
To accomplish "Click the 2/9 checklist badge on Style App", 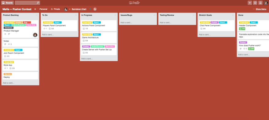I will (12, 68).
